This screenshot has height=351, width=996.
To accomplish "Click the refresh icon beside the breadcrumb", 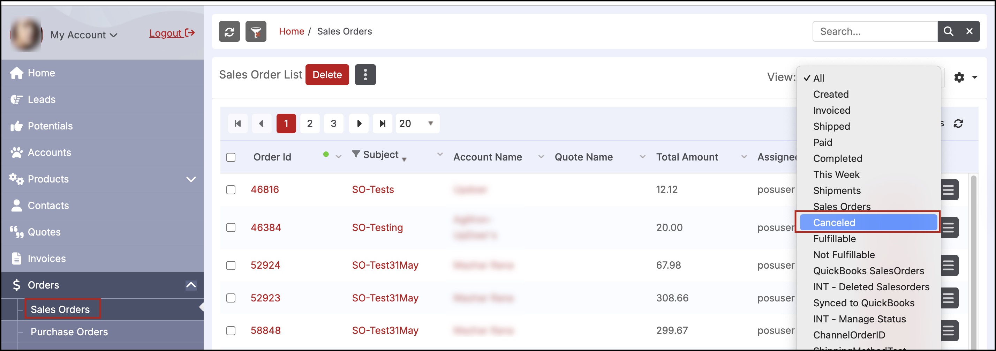I will [229, 31].
